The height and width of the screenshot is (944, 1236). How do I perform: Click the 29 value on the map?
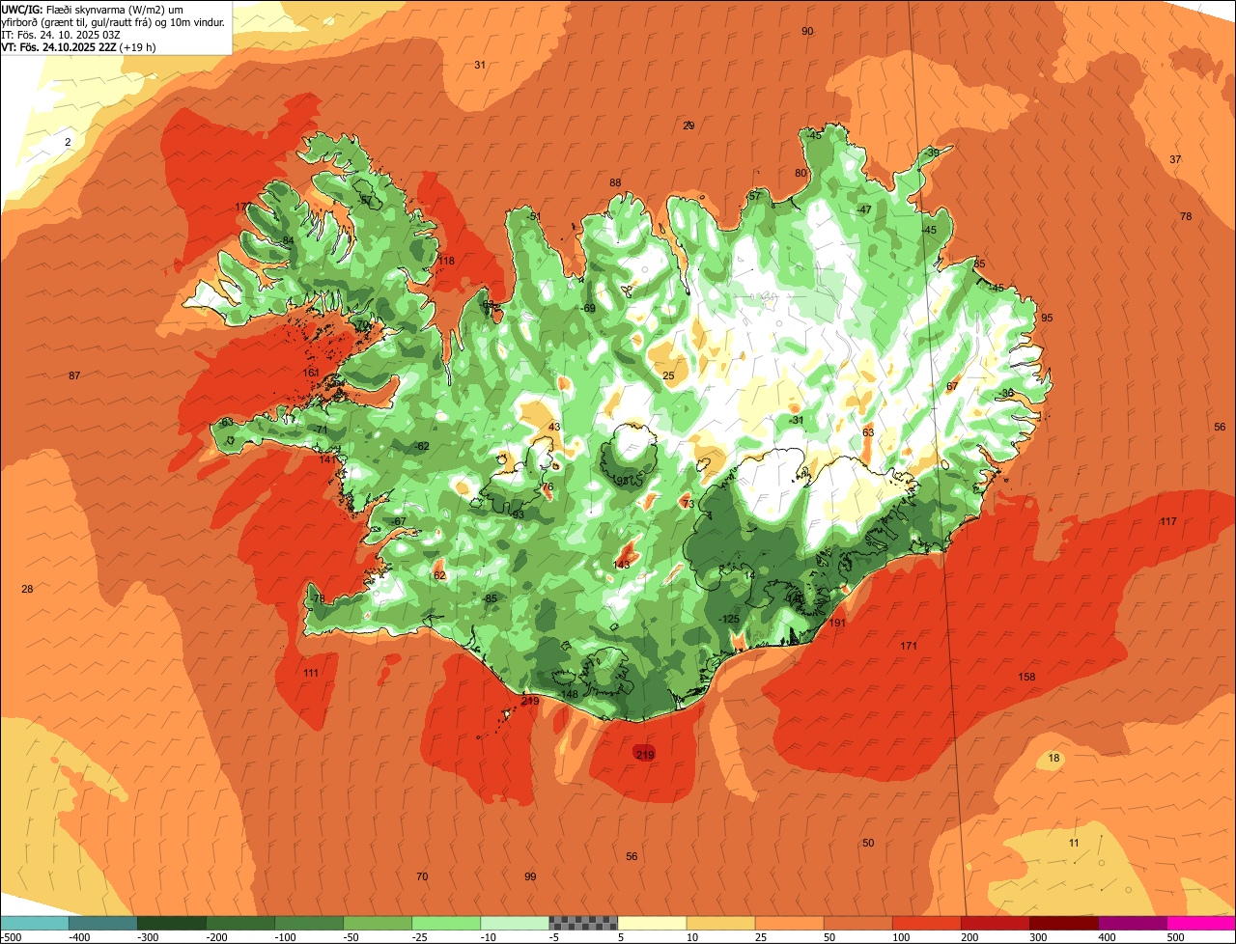[688, 125]
